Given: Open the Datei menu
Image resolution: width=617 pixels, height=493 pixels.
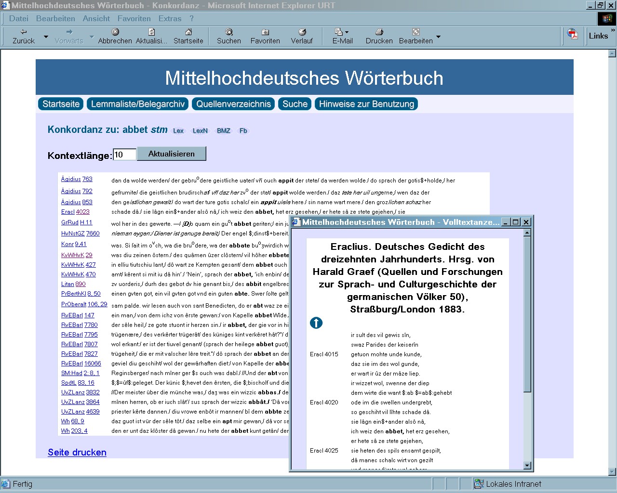Looking at the screenshot, I should [19, 18].
